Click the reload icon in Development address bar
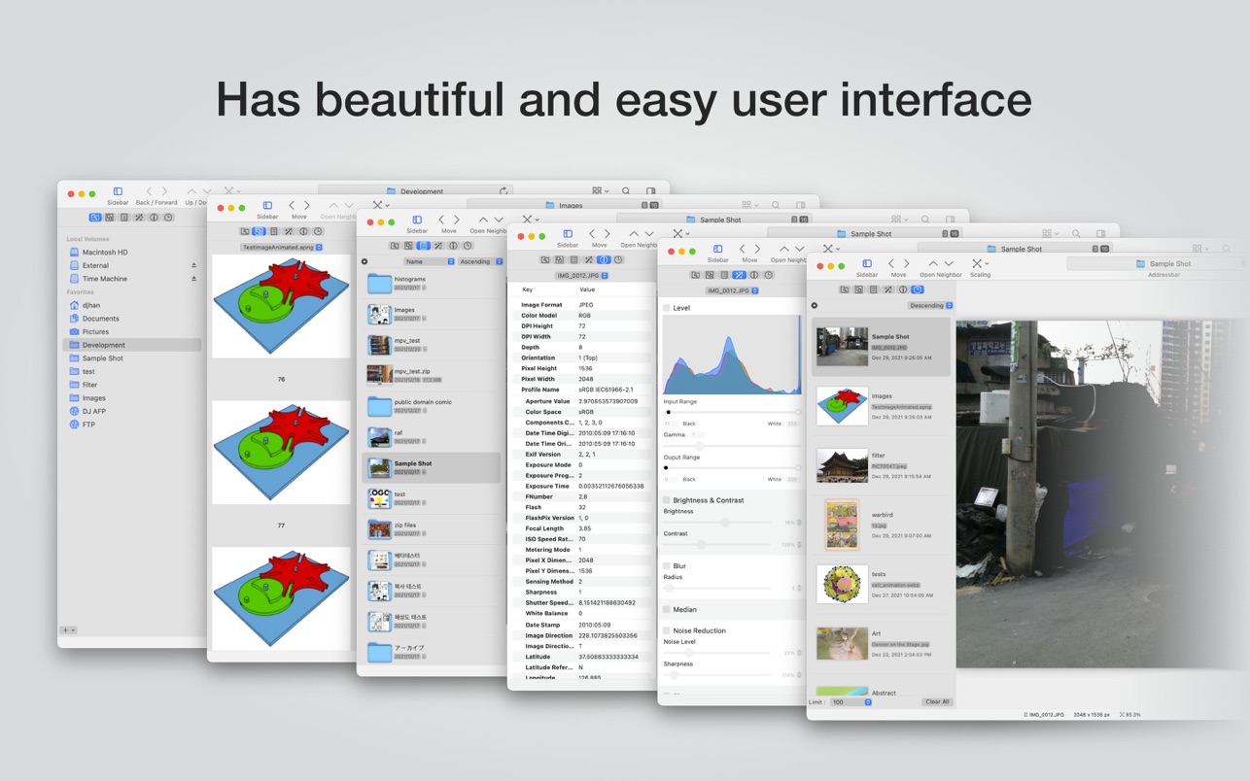This screenshot has height=781, width=1250. pyautogui.click(x=503, y=191)
